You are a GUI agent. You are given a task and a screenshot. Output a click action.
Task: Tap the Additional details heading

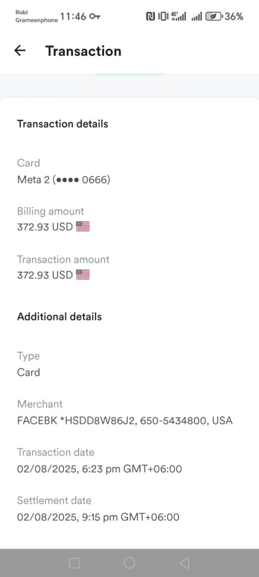coord(60,317)
